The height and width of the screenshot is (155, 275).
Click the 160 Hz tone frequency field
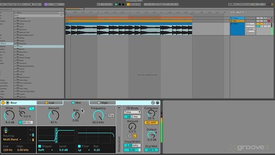(x=26, y=122)
